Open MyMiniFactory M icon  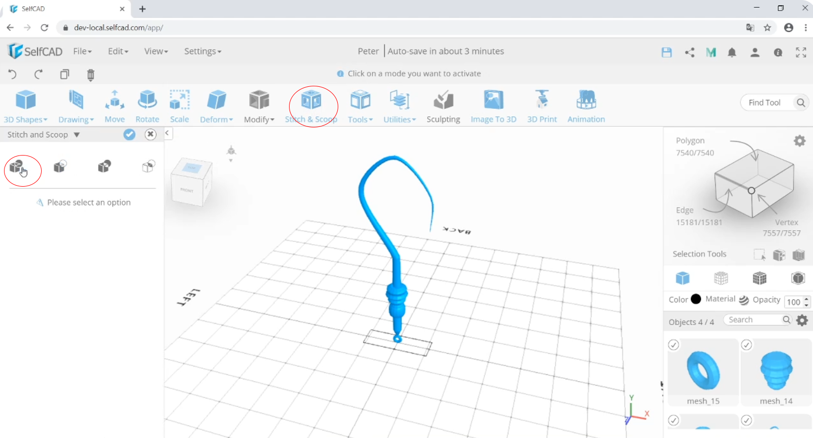(711, 52)
